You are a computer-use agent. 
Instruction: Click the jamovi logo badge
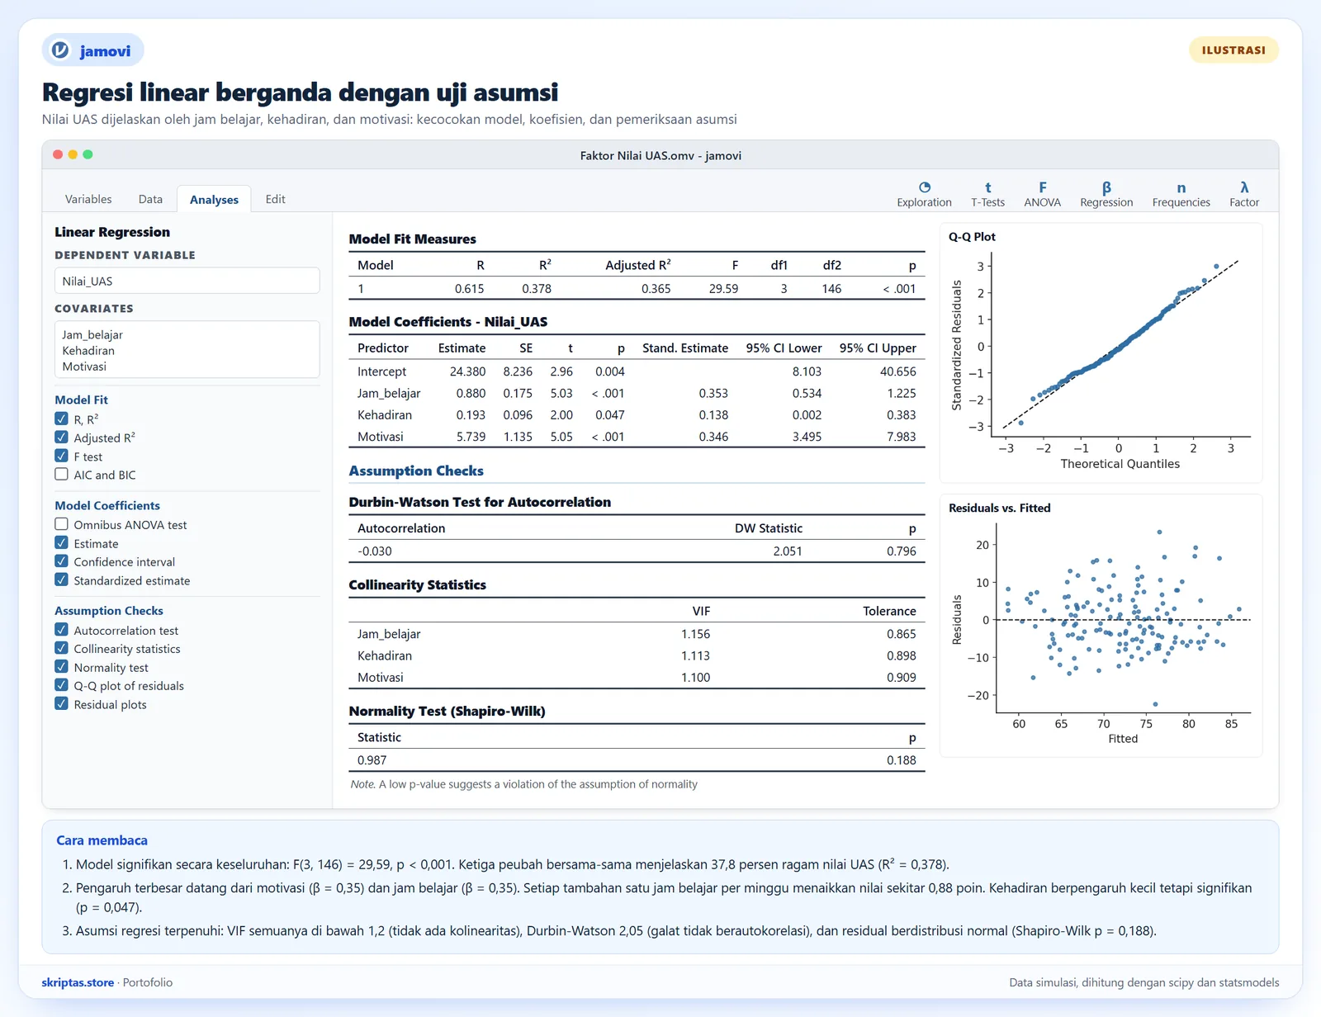(93, 50)
